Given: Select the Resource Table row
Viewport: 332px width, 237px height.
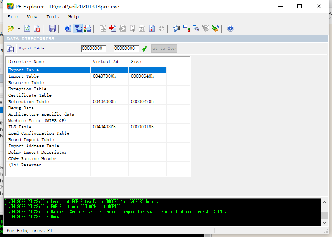Looking at the screenshot, I should (87, 83).
